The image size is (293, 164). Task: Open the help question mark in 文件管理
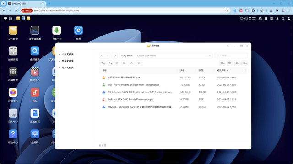228,46
